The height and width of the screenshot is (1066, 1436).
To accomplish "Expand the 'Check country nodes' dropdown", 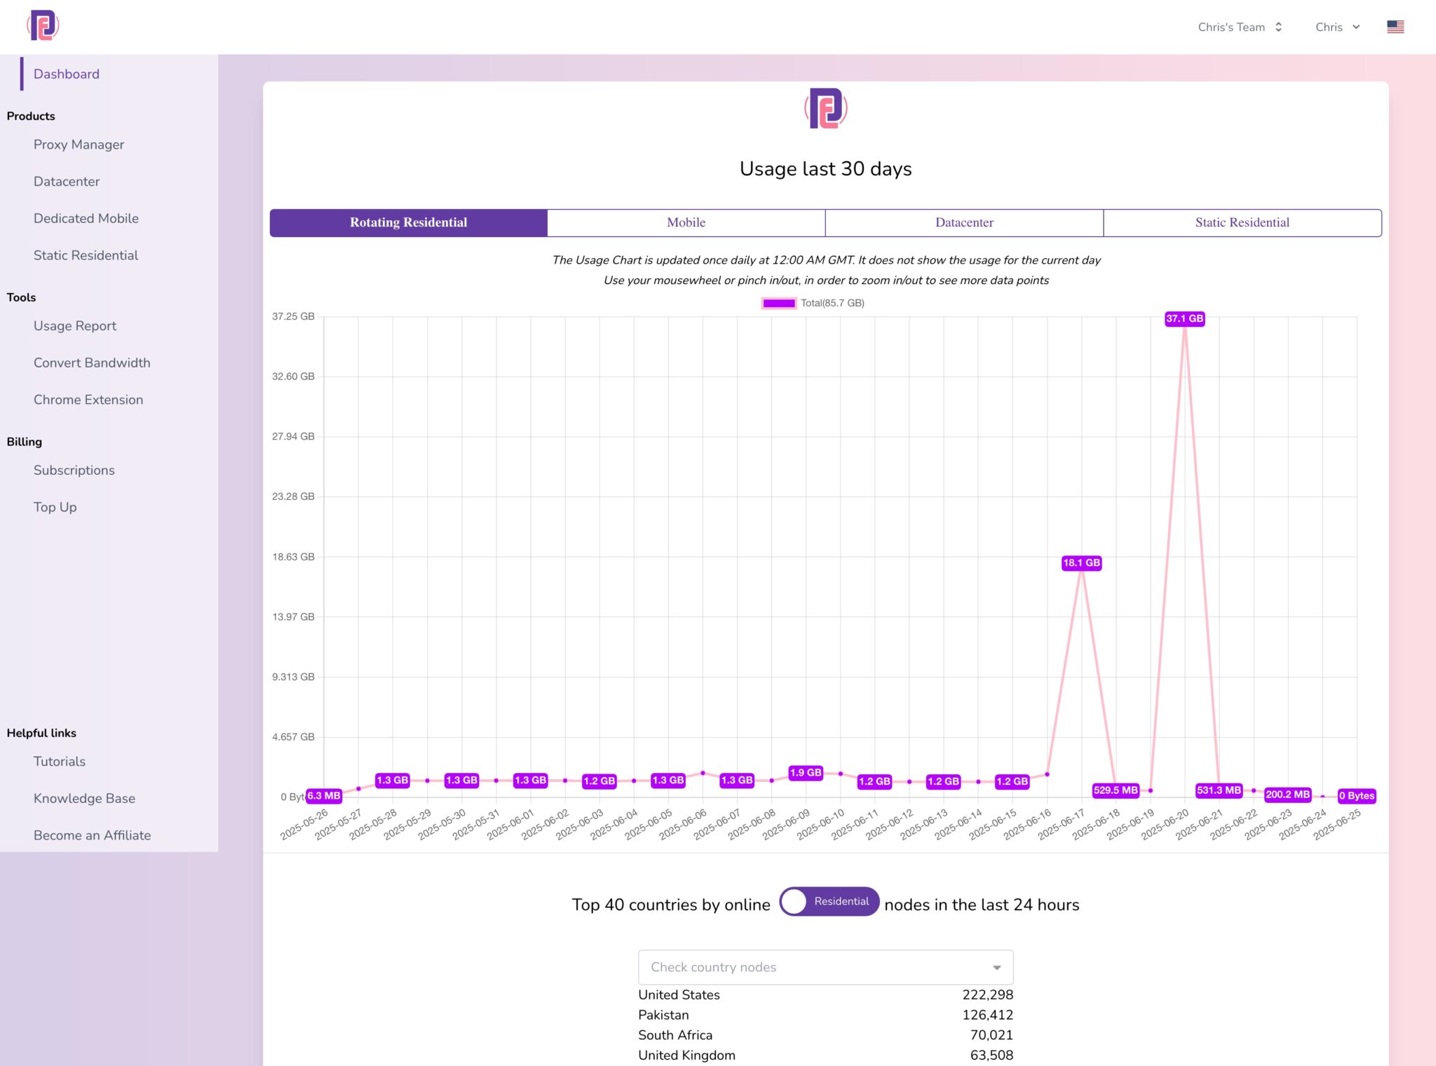I will click(825, 966).
